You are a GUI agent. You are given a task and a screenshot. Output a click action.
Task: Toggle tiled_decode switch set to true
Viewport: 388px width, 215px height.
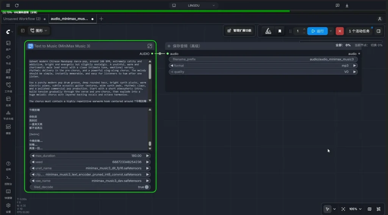click(147, 187)
